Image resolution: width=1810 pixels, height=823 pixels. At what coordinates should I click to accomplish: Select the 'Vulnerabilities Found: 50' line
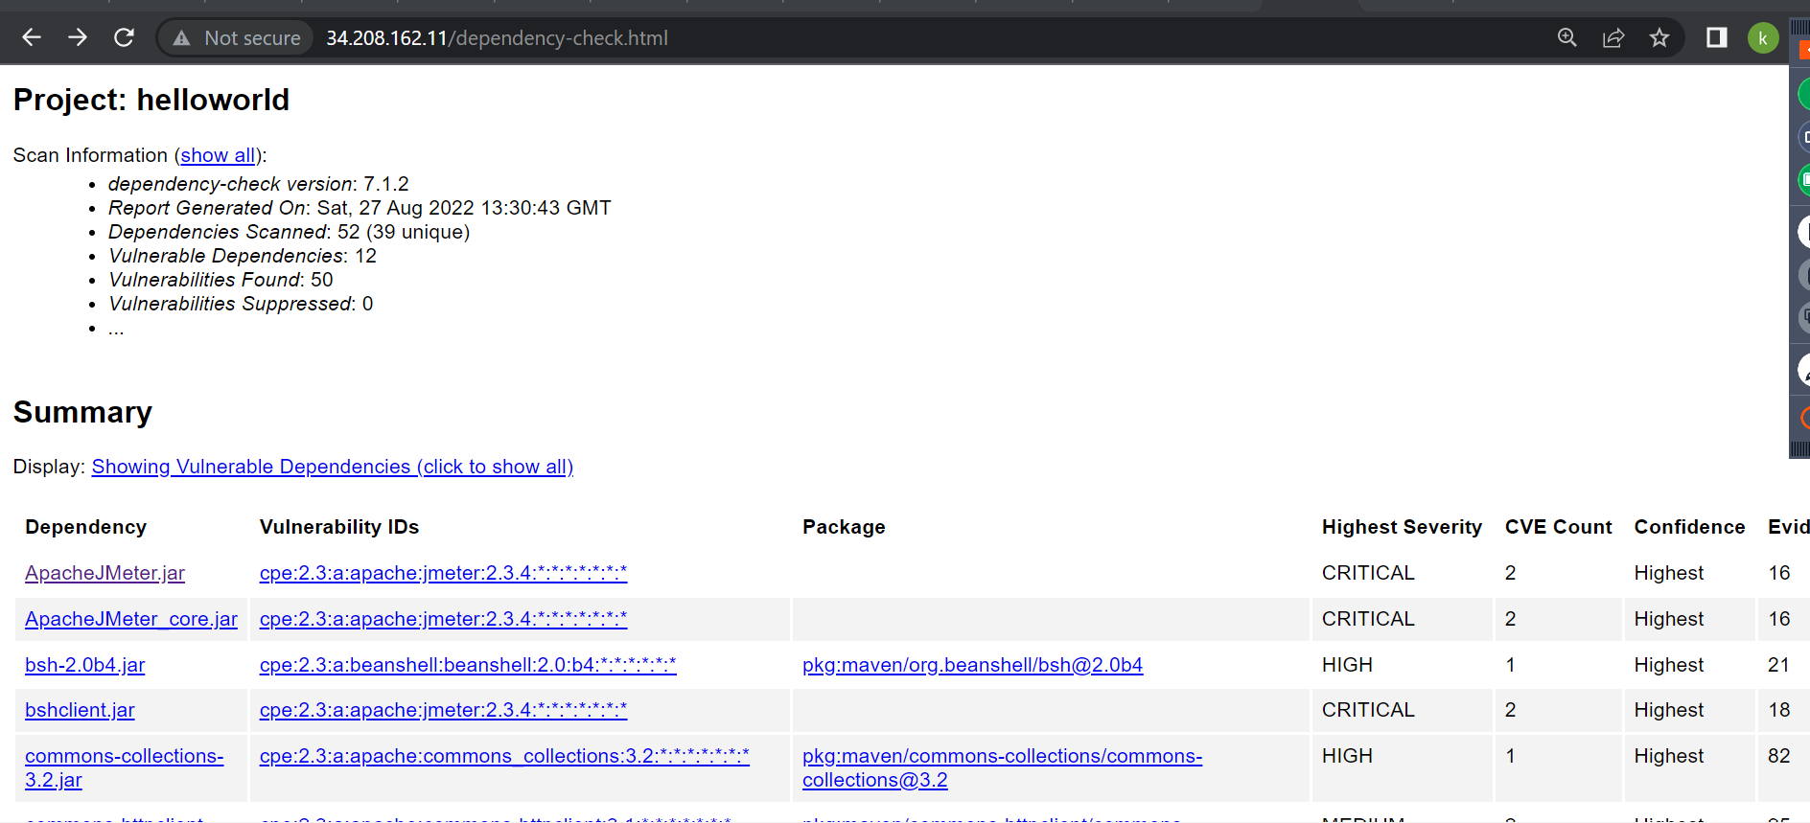coord(220,280)
